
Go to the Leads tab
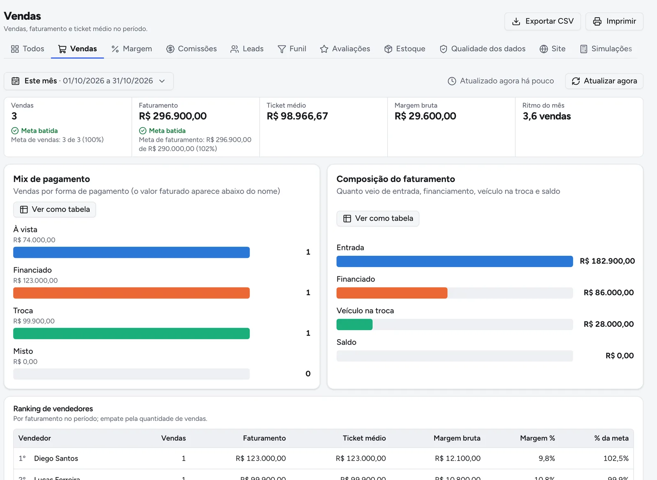coord(247,49)
